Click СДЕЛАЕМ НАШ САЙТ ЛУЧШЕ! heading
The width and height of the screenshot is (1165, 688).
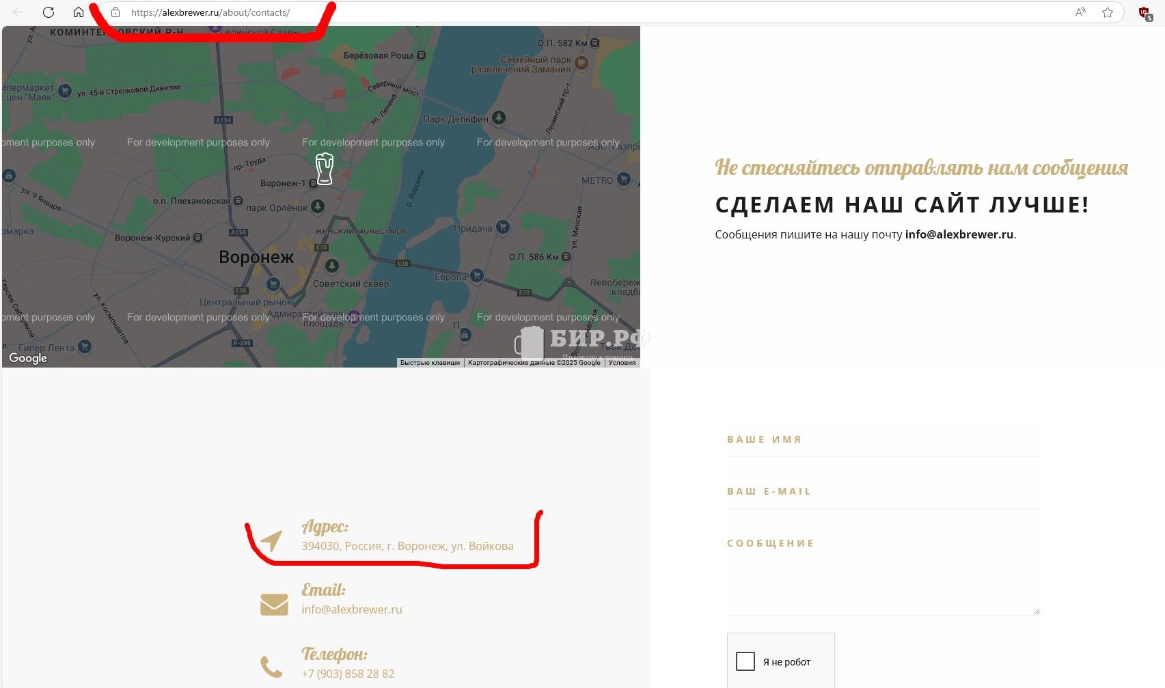click(902, 204)
